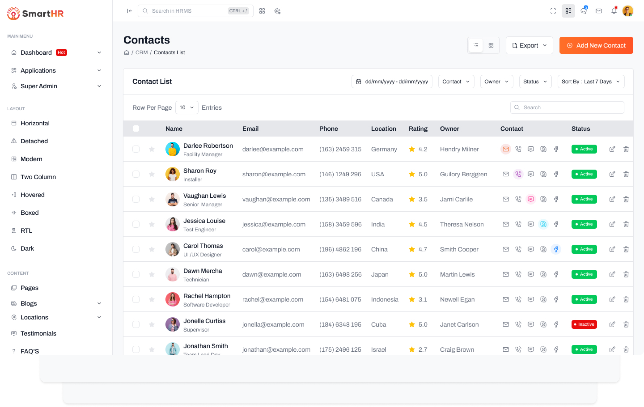Screen dimensions: 644x407
Task: Open the notifications bell icon
Action: click(x=614, y=11)
